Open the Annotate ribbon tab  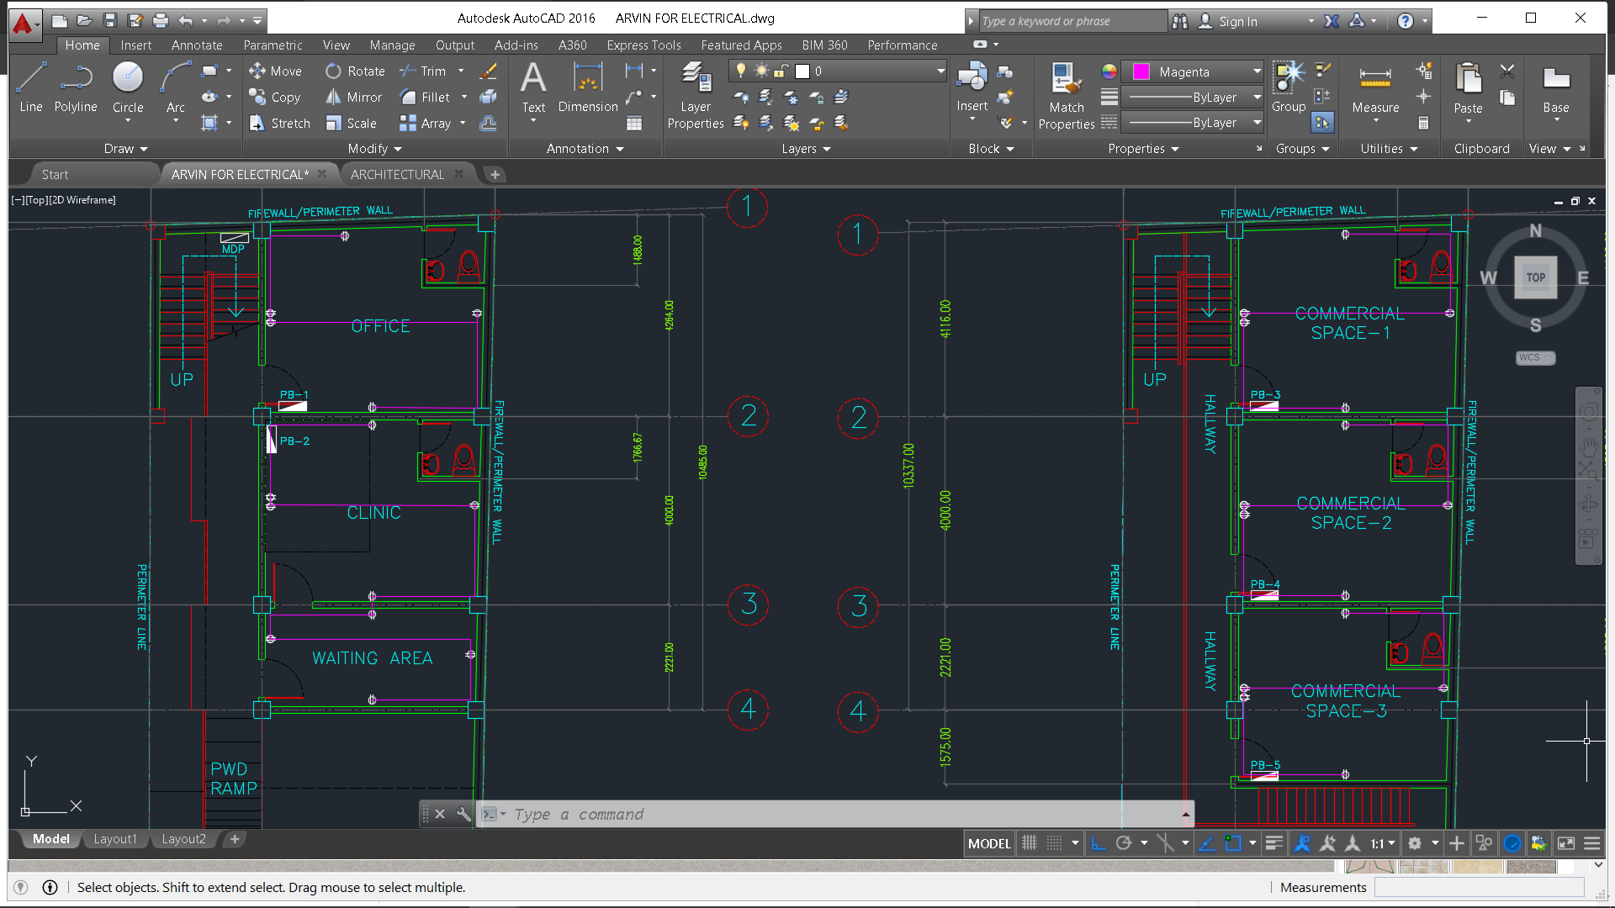[197, 45]
